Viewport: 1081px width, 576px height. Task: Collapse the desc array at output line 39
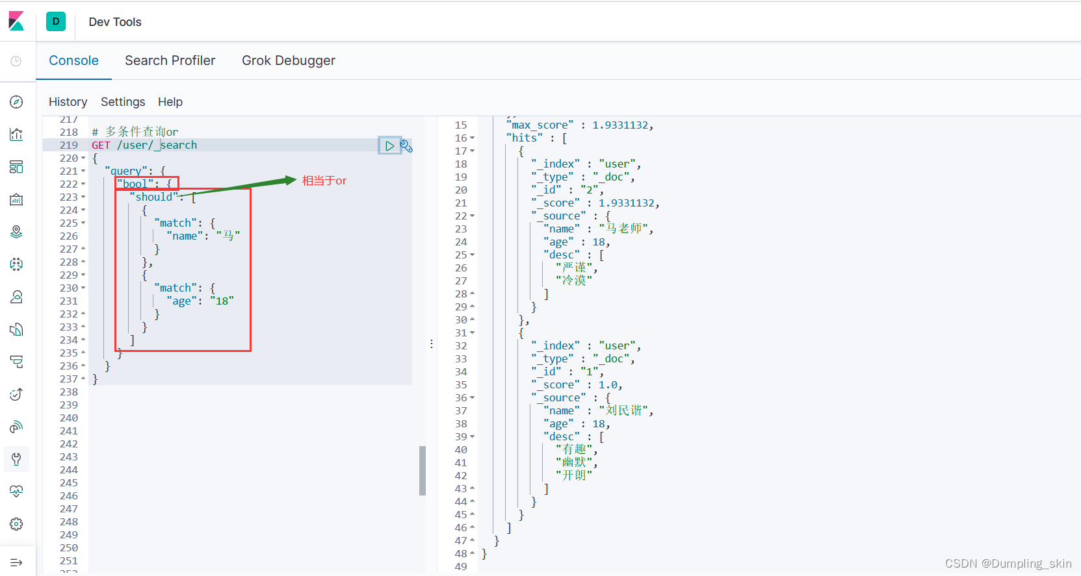click(x=473, y=437)
